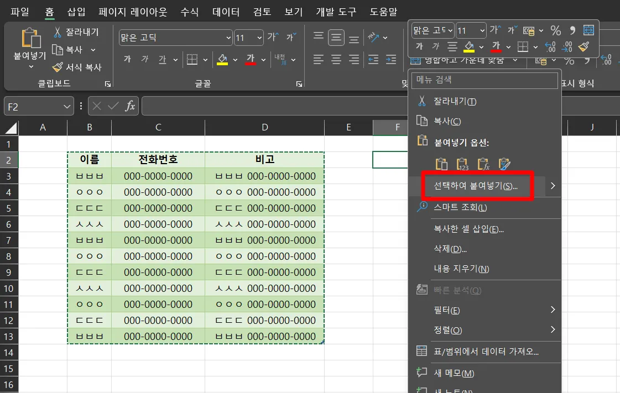Apply red font color in mini toolbar

tap(496, 46)
